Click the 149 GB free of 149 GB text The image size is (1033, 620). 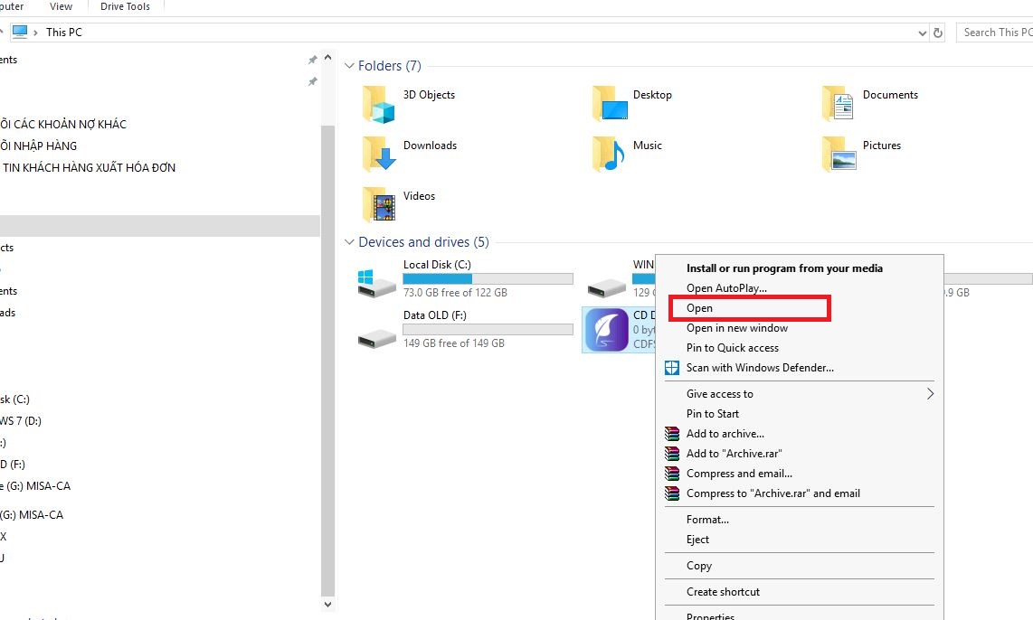point(453,343)
